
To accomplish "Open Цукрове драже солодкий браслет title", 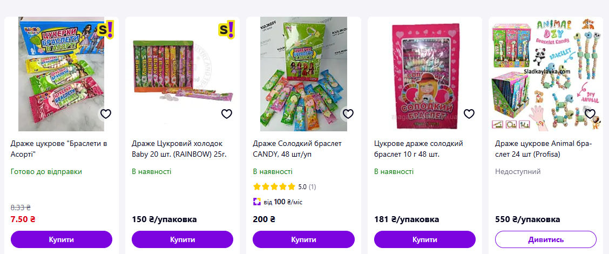I will pyautogui.click(x=419, y=149).
